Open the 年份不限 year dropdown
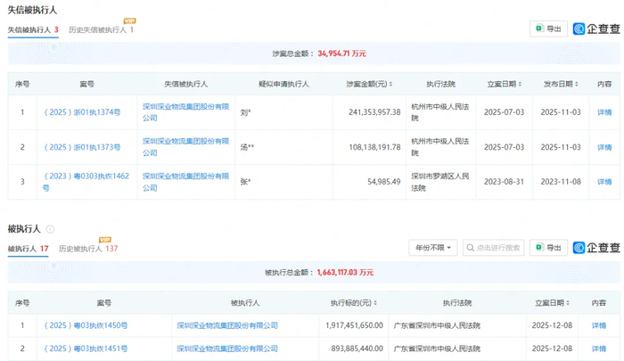The width and height of the screenshot is (624, 361). [432, 248]
